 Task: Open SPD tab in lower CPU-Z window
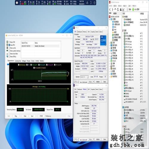[x=89, y=89]
